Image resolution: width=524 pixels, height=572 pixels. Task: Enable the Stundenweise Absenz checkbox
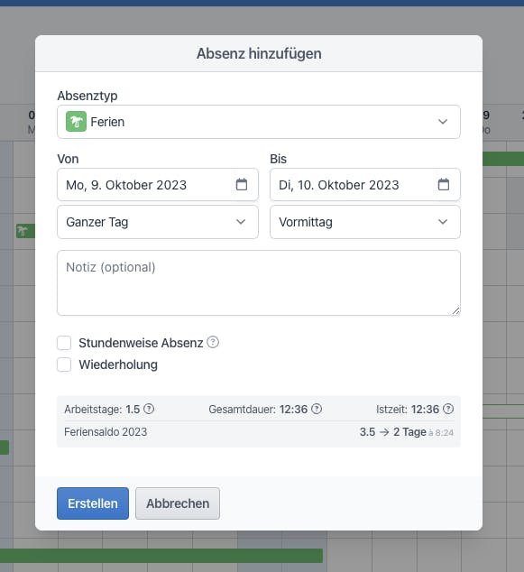coord(64,343)
